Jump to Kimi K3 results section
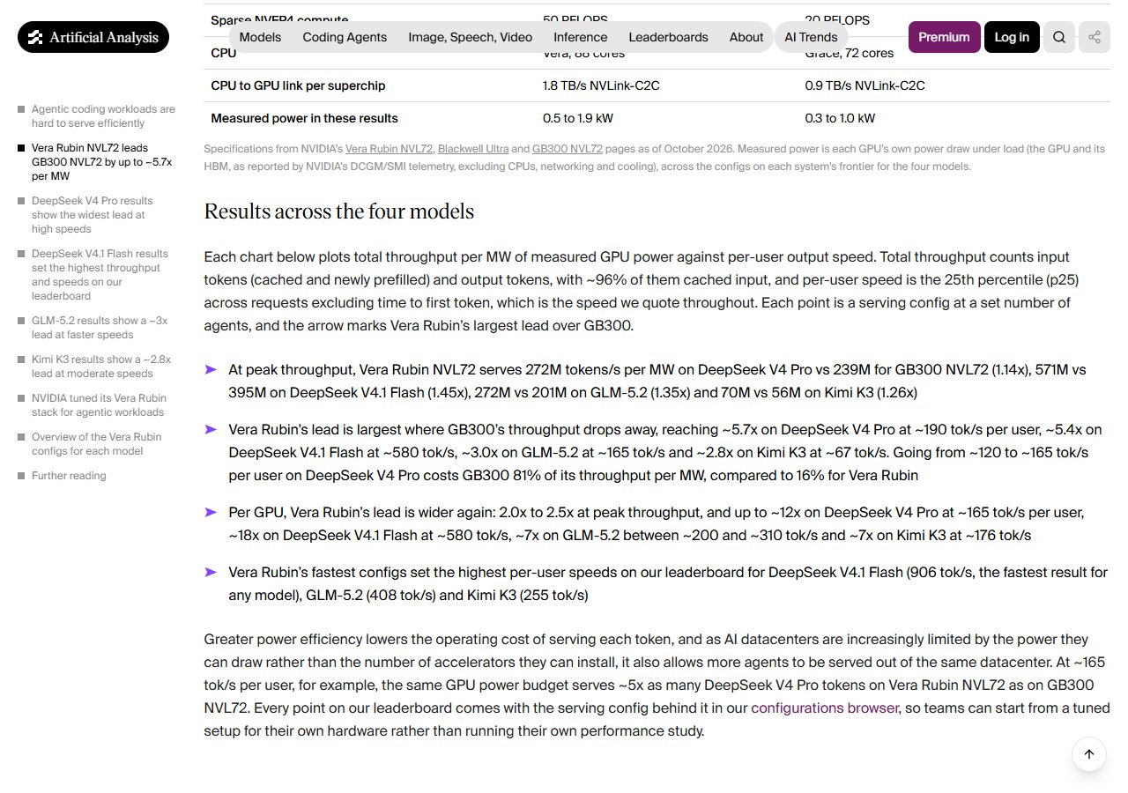The width and height of the screenshot is (1128, 793). [x=101, y=367]
